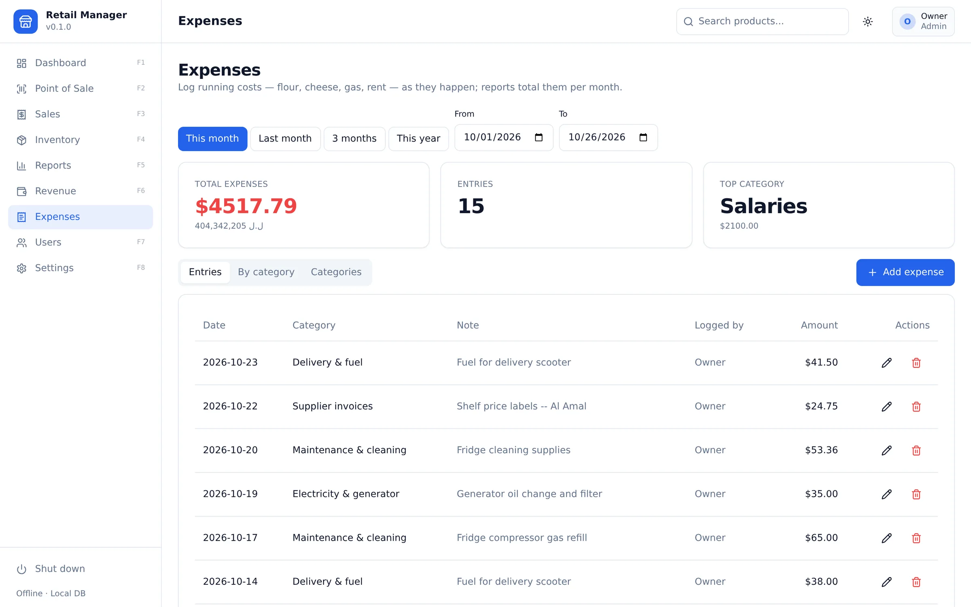This screenshot has height=607, width=971.
Task: Delete the 2026-10-14 fuel expense
Action: pyautogui.click(x=916, y=582)
